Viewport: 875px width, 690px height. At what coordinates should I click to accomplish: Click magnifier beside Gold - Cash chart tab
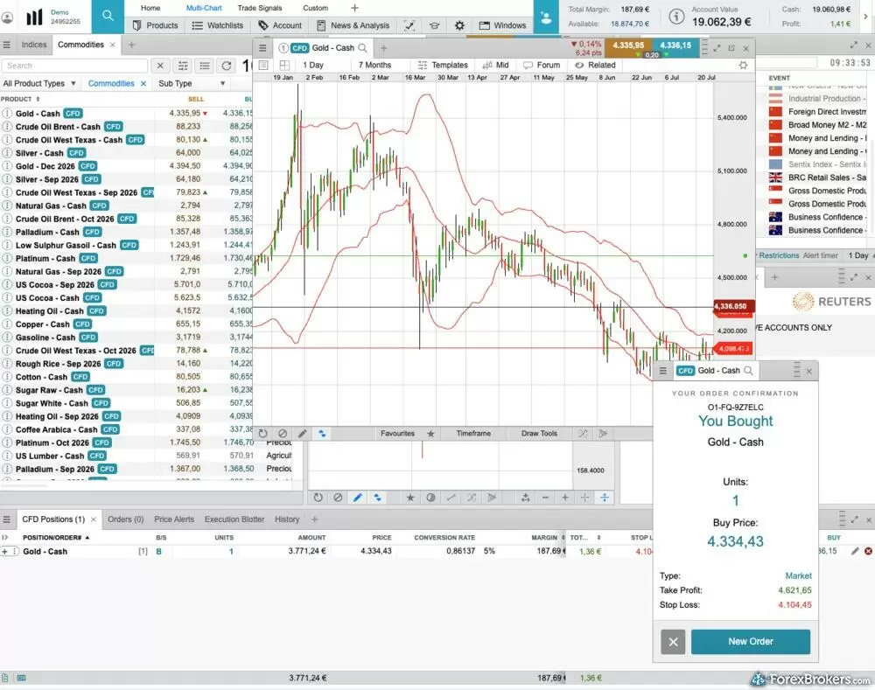363,48
